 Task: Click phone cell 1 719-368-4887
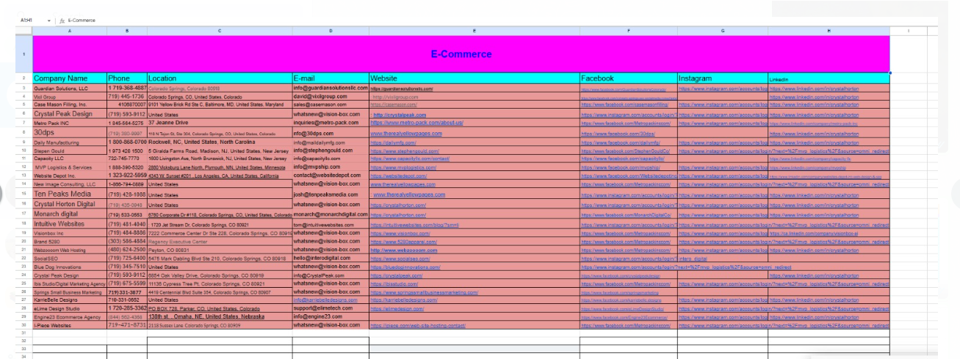pyautogui.click(x=127, y=88)
